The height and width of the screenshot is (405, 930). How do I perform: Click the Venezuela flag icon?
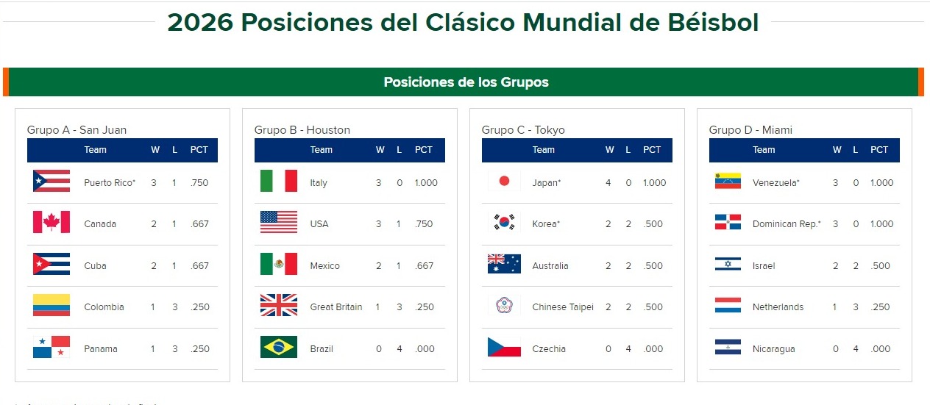[728, 182]
